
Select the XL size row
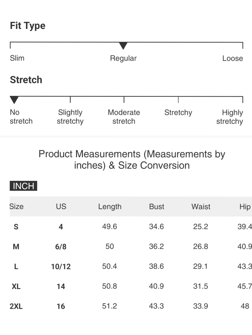[131, 286]
